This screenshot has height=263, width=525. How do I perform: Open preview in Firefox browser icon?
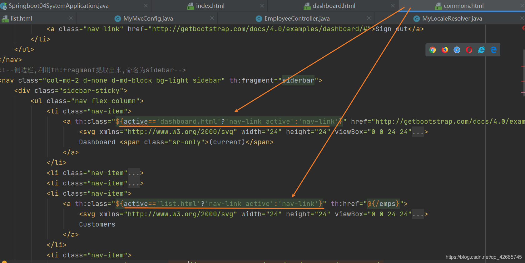click(445, 50)
